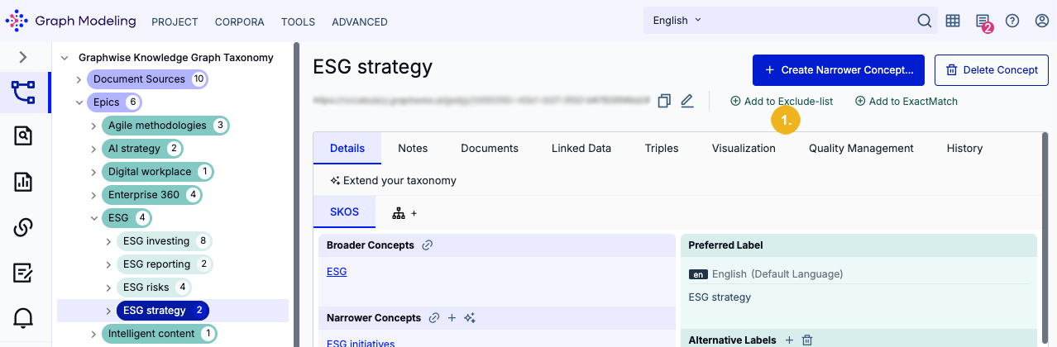Add a scheme with hierarchy plus tab icon
Image resolution: width=1057 pixels, height=347 pixels.
click(x=404, y=212)
